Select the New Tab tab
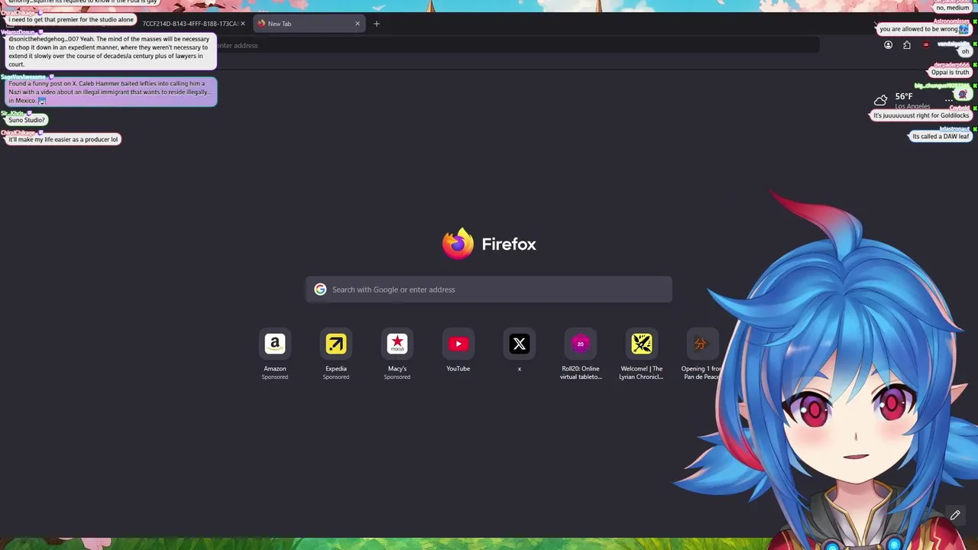Viewport: 978px width, 550px height. point(309,24)
